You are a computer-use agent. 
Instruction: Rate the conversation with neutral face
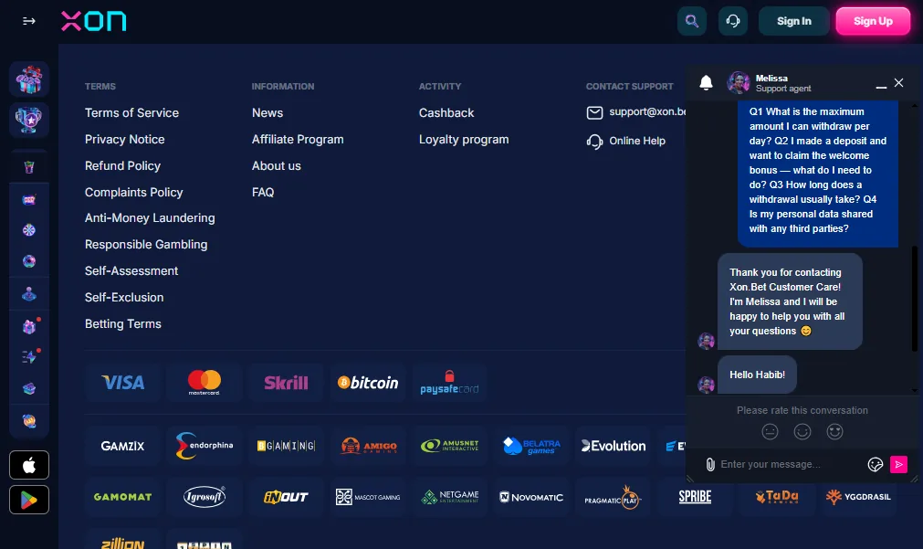pyautogui.click(x=770, y=432)
